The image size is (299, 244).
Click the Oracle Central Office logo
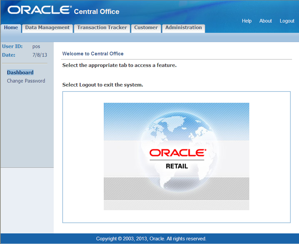[63, 10]
